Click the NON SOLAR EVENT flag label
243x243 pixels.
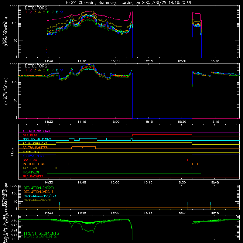coord(37,139)
